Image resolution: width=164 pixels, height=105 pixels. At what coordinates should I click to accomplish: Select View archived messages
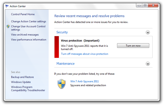point(25,35)
